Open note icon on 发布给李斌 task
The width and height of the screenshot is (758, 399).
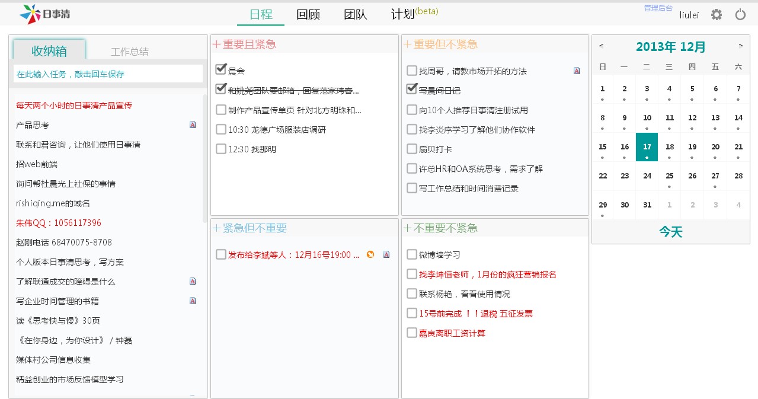[386, 254]
